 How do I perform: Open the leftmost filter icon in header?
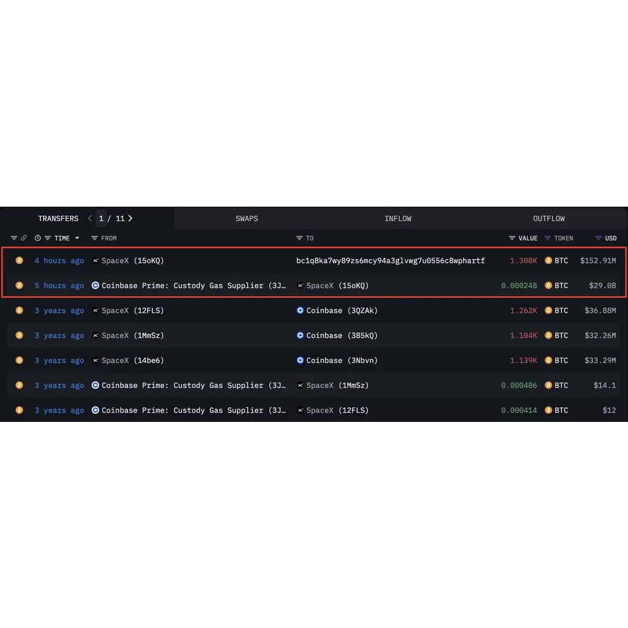click(x=14, y=238)
